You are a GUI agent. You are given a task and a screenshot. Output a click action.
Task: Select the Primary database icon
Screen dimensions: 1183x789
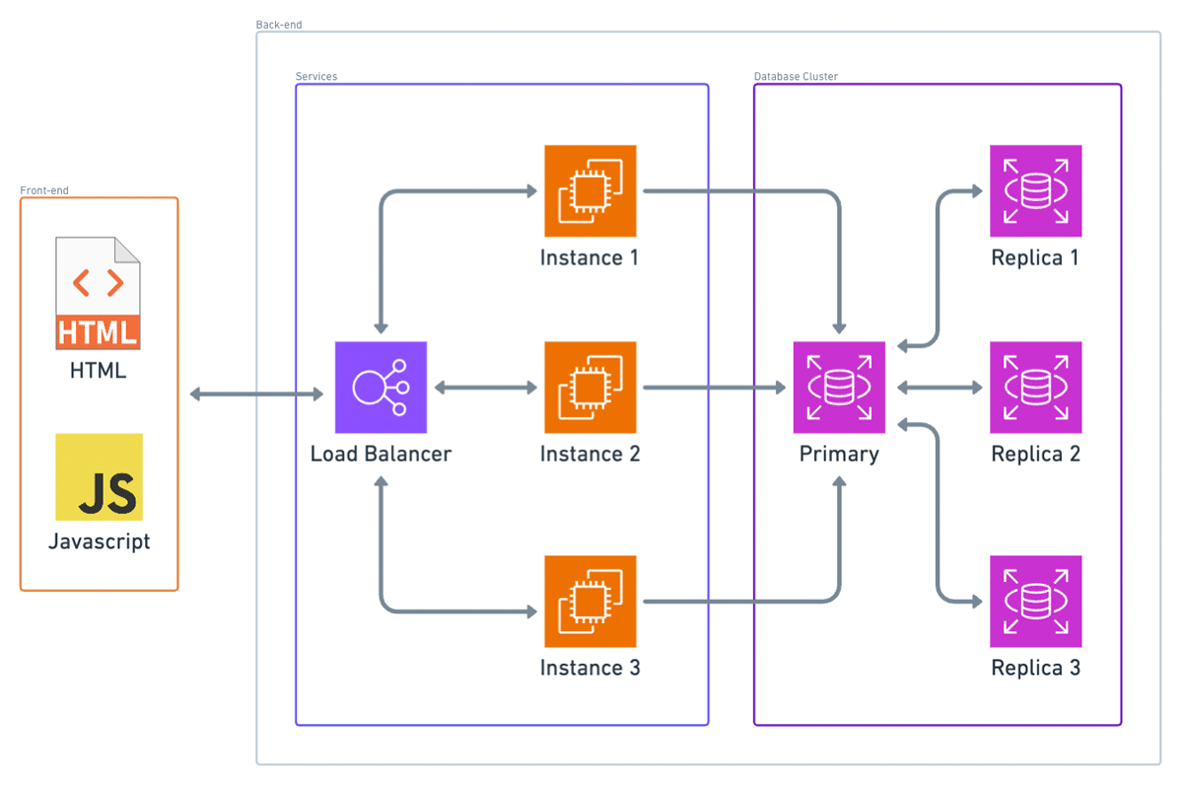(x=839, y=388)
